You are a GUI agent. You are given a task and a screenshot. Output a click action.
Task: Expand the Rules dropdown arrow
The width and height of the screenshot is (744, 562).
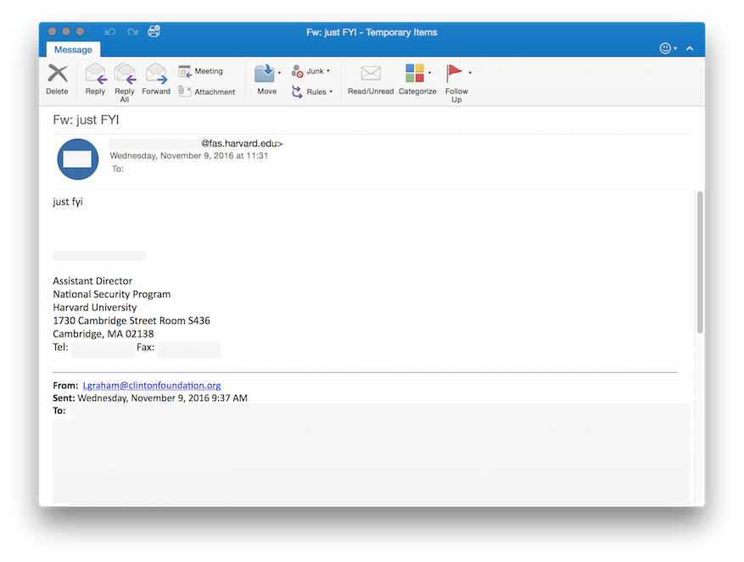click(331, 92)
